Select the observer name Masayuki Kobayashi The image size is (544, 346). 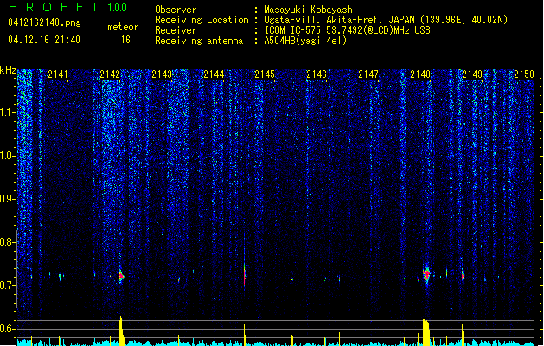(310, 10)
